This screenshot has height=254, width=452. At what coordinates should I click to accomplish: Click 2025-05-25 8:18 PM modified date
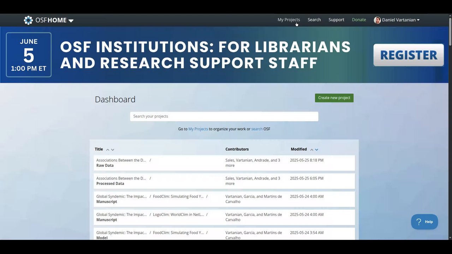(x=307, y=160)
